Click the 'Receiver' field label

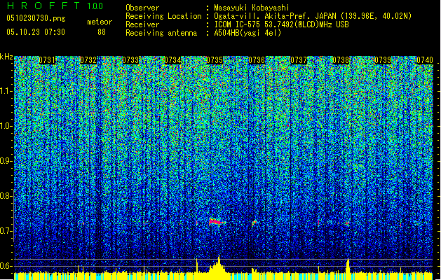pos(142,24)
